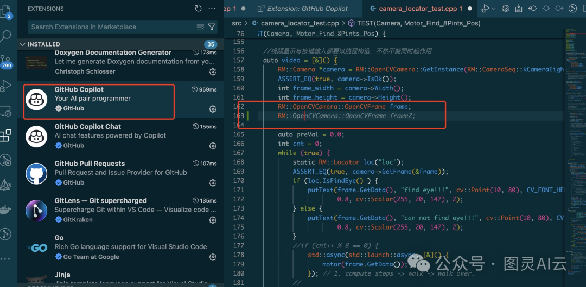Click 'int cnt = 0;' code line
This screenshot has width=586, height=287.
point(300,143)
